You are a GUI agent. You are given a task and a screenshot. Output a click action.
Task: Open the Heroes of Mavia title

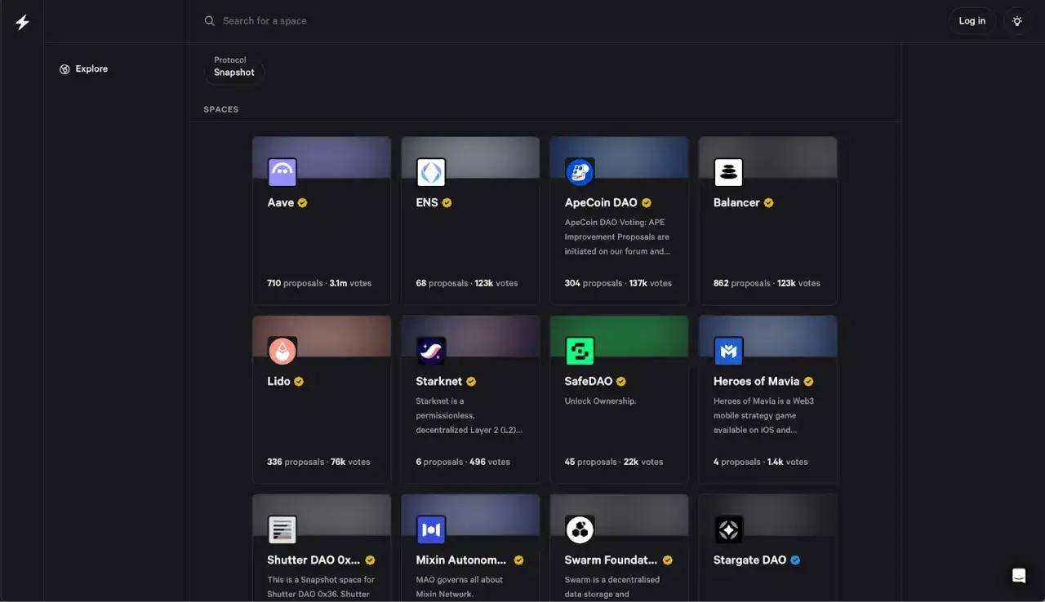click(757, 382)
